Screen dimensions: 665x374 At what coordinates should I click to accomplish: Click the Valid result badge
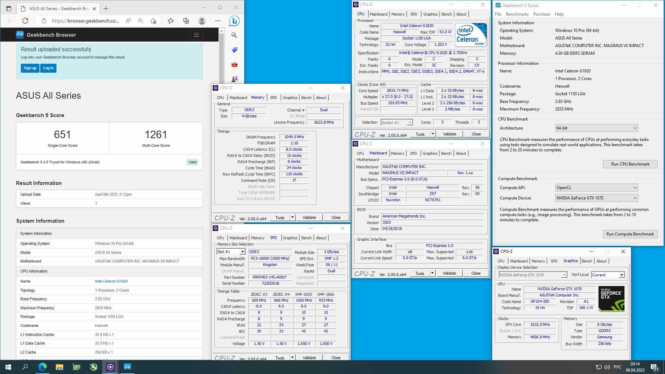click(192, 162)
